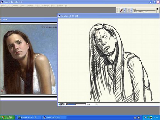Open the Shapes menu
This screenshot has height=120, width=160.
coord(37,5)
